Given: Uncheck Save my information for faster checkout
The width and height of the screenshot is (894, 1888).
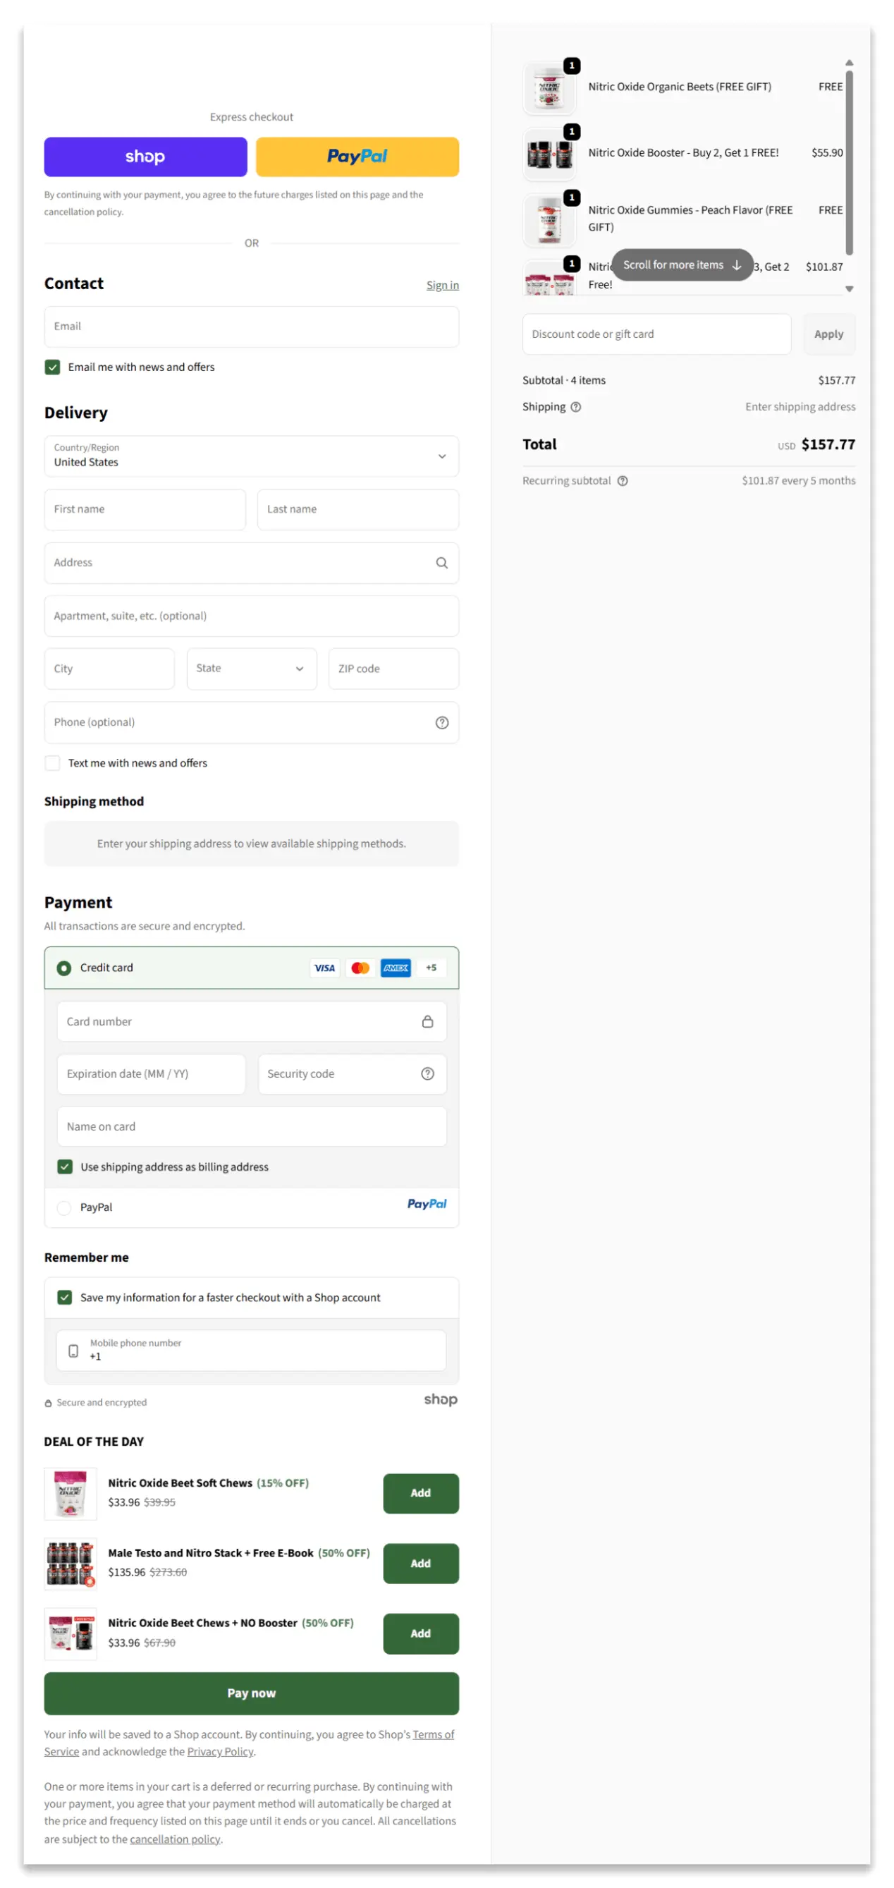Looking at the screenshot, I should pyautogui.click(x=64, y=1298).
